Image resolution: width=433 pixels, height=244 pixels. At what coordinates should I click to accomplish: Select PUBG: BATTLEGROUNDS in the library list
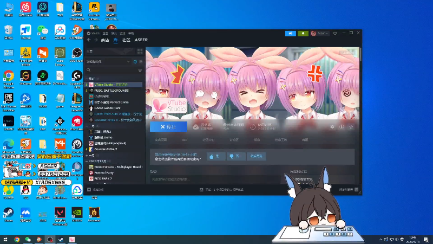click(x=114, y=91)
